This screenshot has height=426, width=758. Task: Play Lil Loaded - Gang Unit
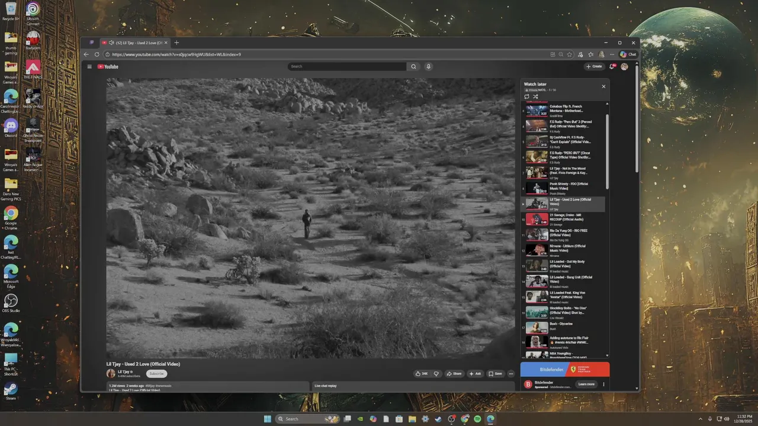564,281
